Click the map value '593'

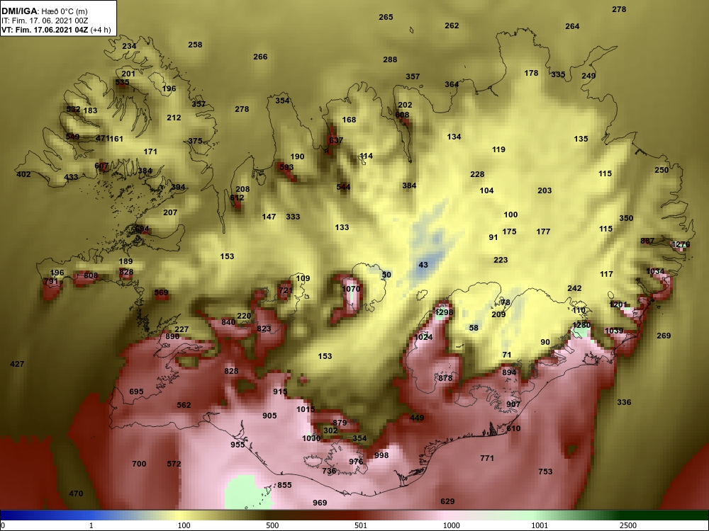[x=286, y=167]
